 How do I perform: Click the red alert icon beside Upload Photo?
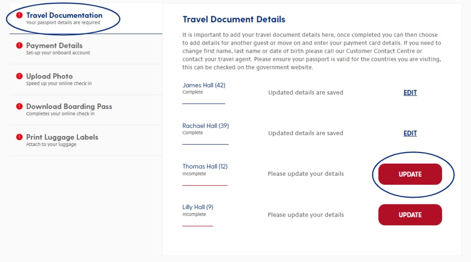[x=19, y=76]
